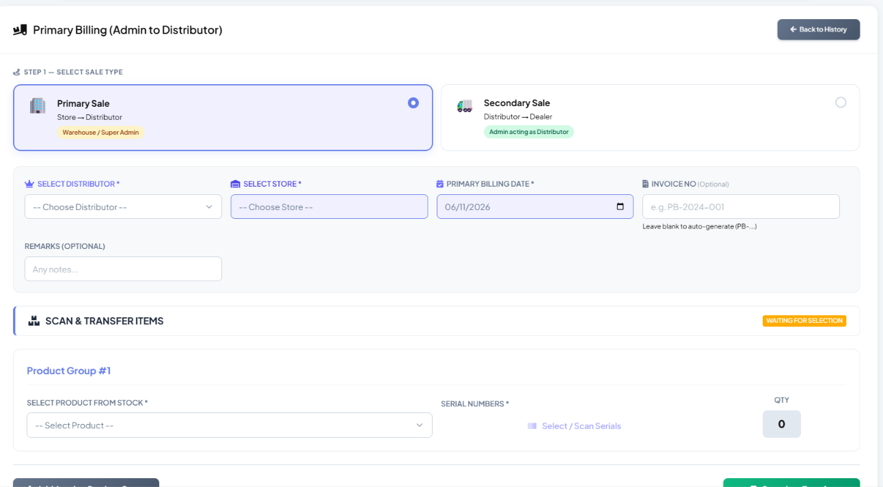Click the Primary Billing header truck icon
This screenshot has height=487, width=883.
click(x=20, y=30)
